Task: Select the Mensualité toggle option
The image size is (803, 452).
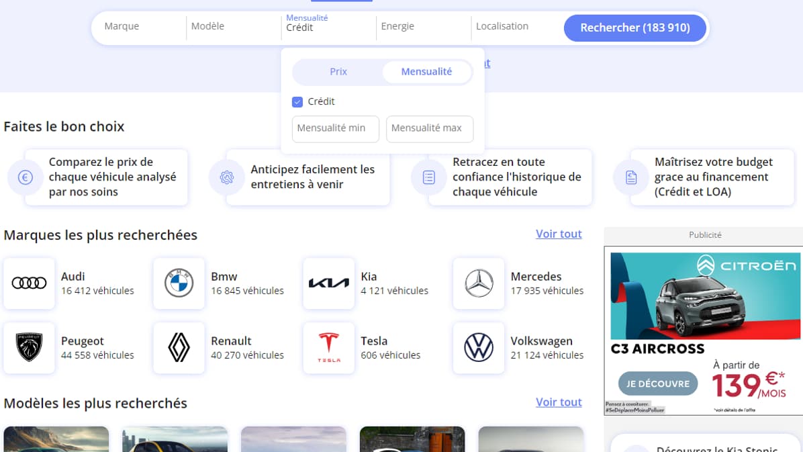Action: click(426, 72)
